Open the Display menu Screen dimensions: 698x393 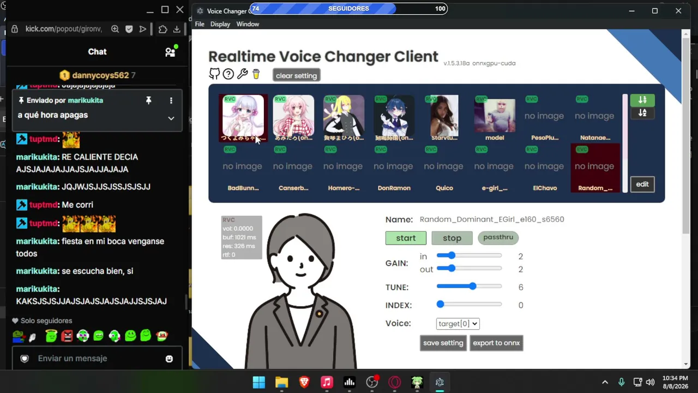[x=220, y=24]
